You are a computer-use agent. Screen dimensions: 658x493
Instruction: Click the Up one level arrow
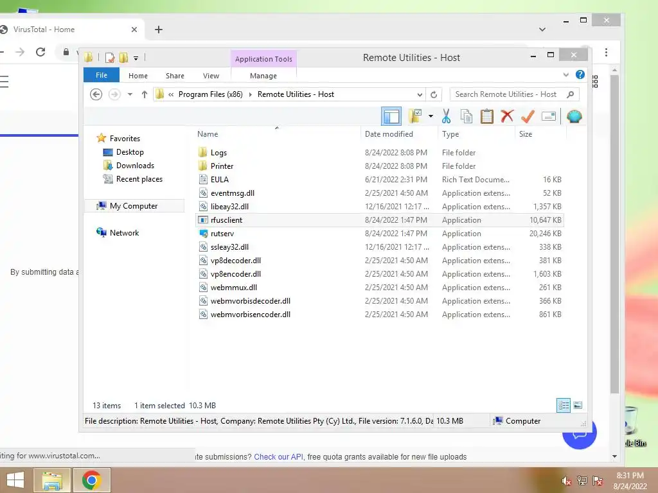145,94
